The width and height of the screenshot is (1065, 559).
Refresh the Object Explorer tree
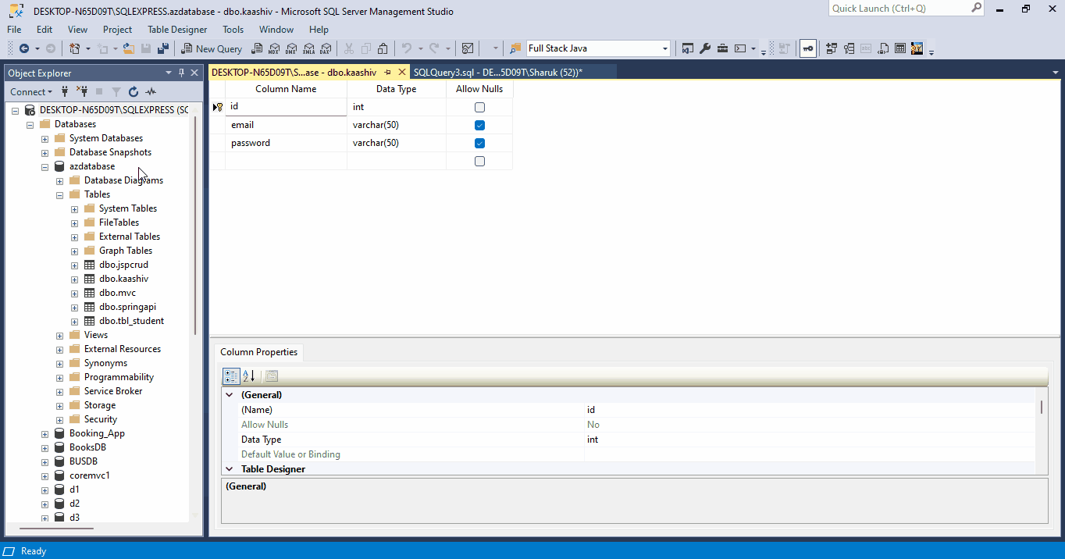[x=133, y=92]
